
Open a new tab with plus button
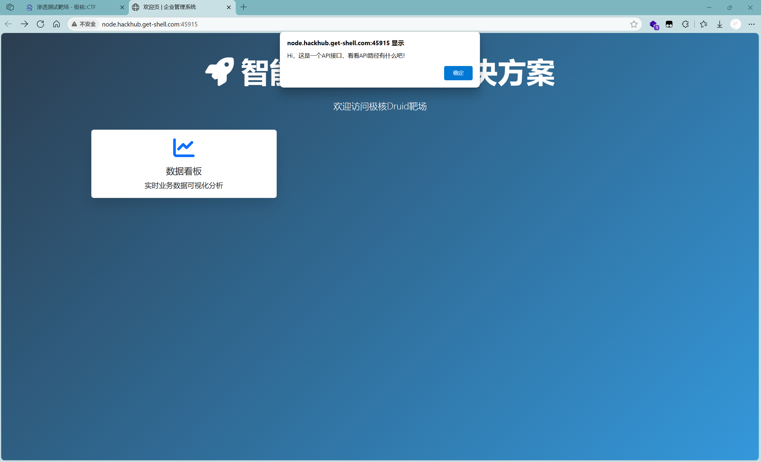tap(244, 7)
